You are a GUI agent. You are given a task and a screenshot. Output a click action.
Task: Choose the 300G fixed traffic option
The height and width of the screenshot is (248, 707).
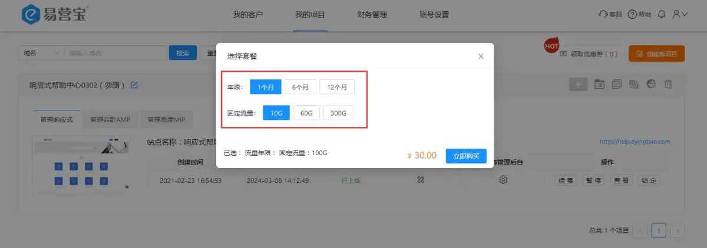(338, 113)
